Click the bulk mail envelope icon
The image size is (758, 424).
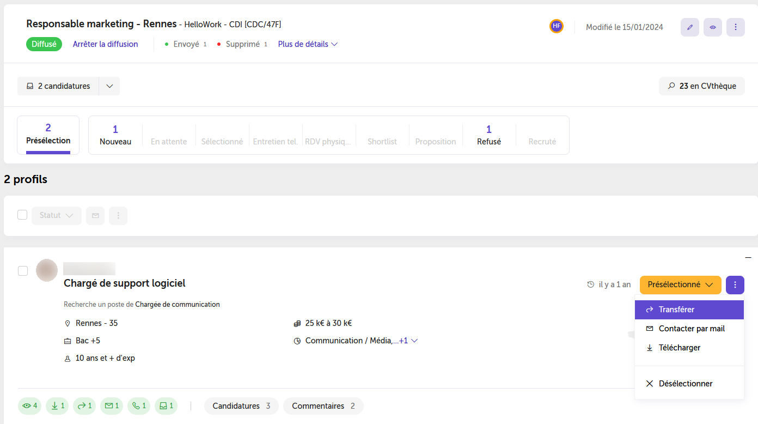(95, 216)
